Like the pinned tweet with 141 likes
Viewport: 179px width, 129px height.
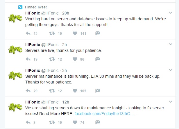(x=75, y=33)
